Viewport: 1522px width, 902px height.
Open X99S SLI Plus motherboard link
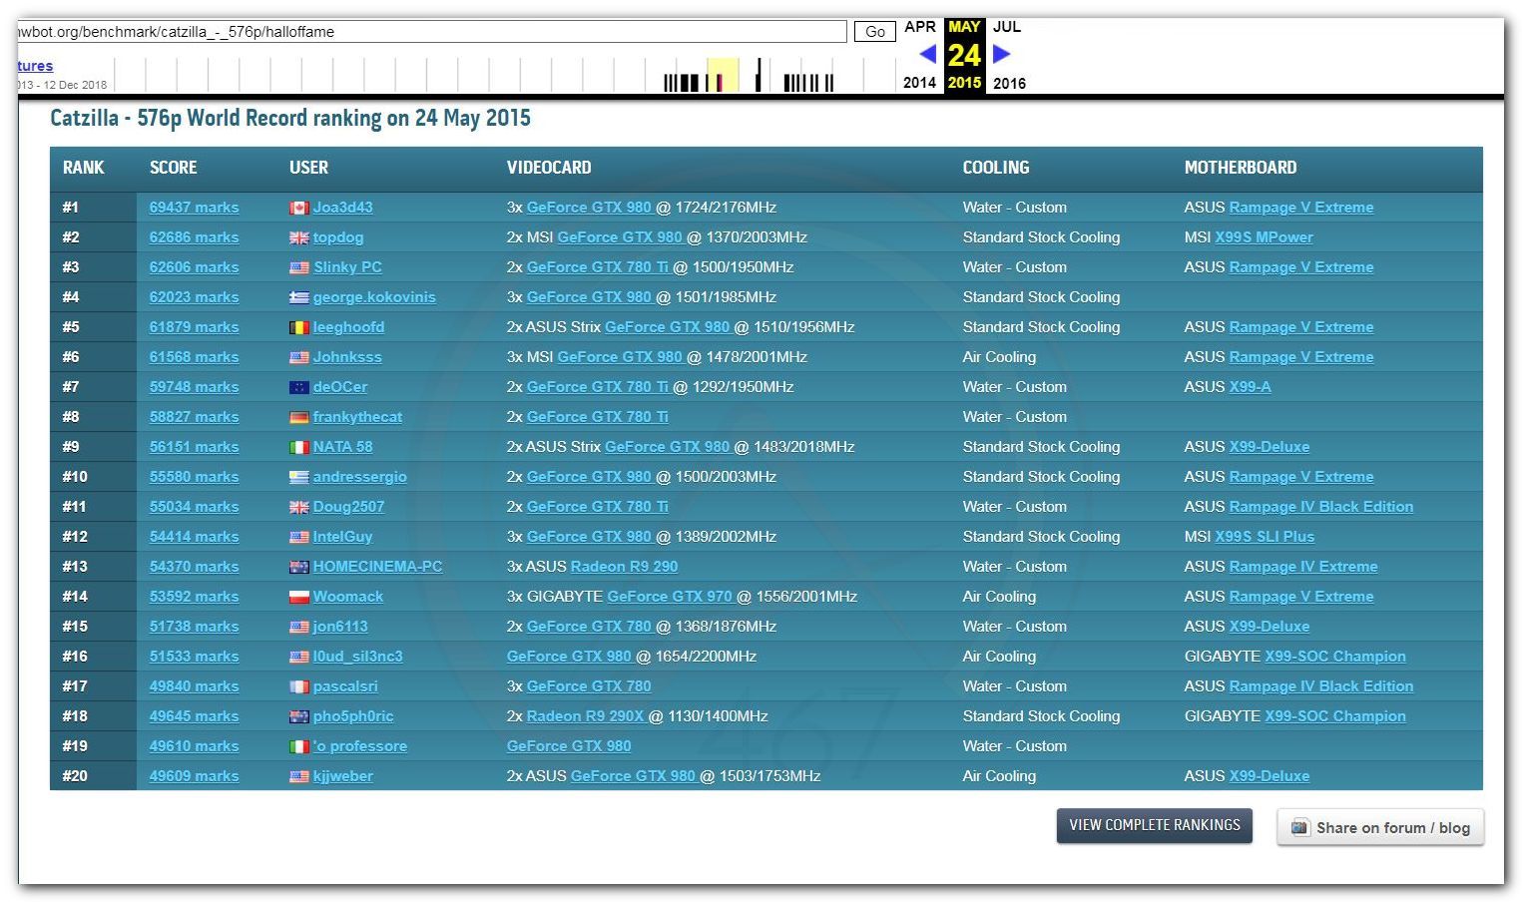point(1265,537)
